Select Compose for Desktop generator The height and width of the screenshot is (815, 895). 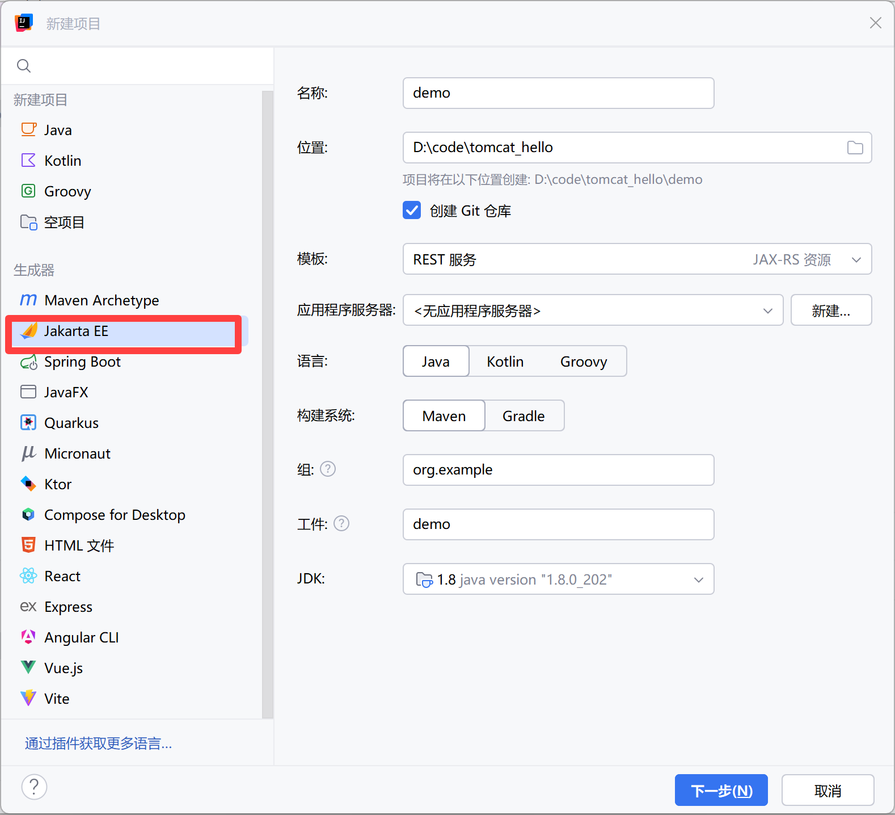coord(127,514)
